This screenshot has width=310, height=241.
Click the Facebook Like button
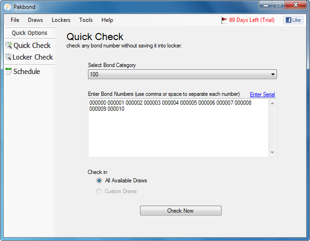pos(293,20)
